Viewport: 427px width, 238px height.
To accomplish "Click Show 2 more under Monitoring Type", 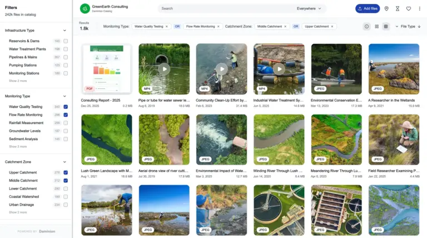I will [x=18, y=146].
